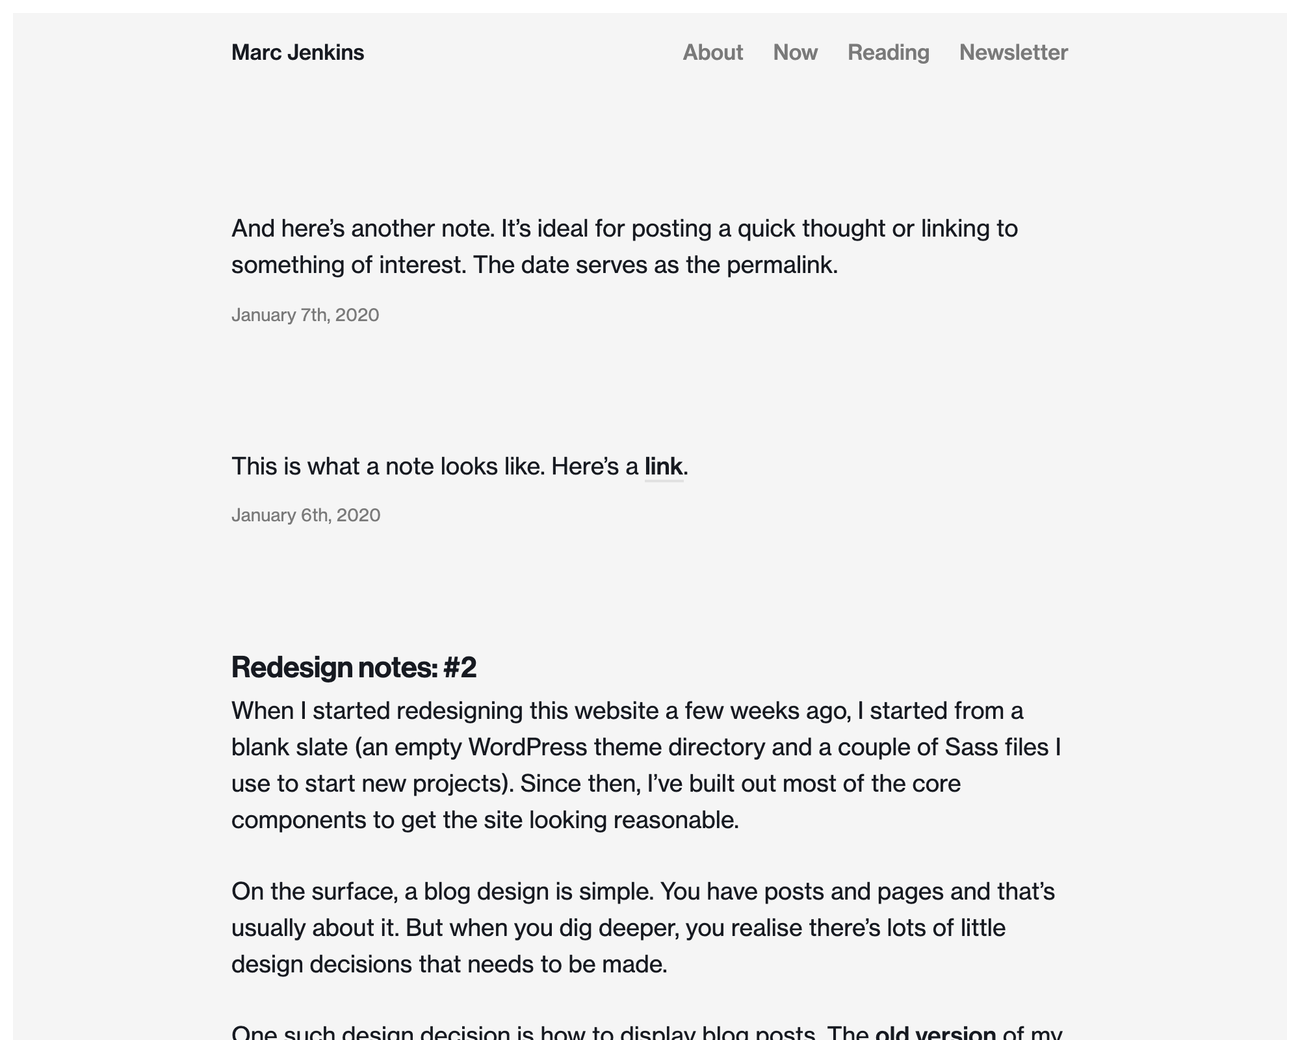Image resolution: width=1300 pixels, height=1040 pixels.
Task: Click the note starting "And here's another note"
Action: click(x=624, y=229)
